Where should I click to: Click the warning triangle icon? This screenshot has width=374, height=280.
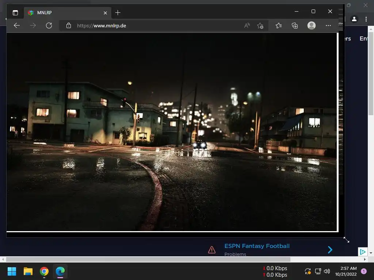[212, 250]
